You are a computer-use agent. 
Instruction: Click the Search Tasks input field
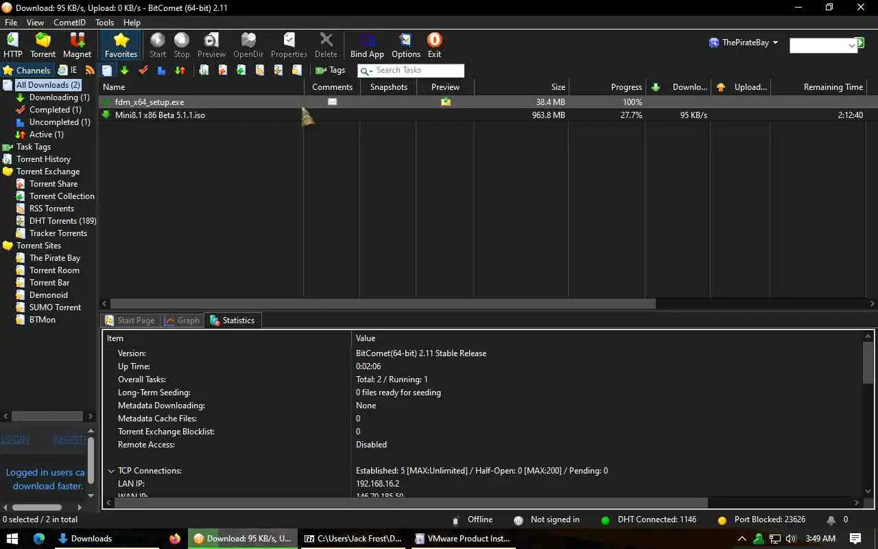[x=419, y=71]
